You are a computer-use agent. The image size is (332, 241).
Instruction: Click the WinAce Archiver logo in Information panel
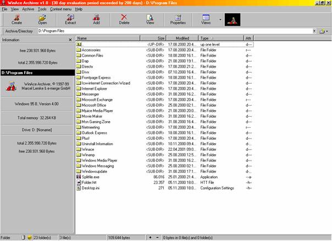11,86
